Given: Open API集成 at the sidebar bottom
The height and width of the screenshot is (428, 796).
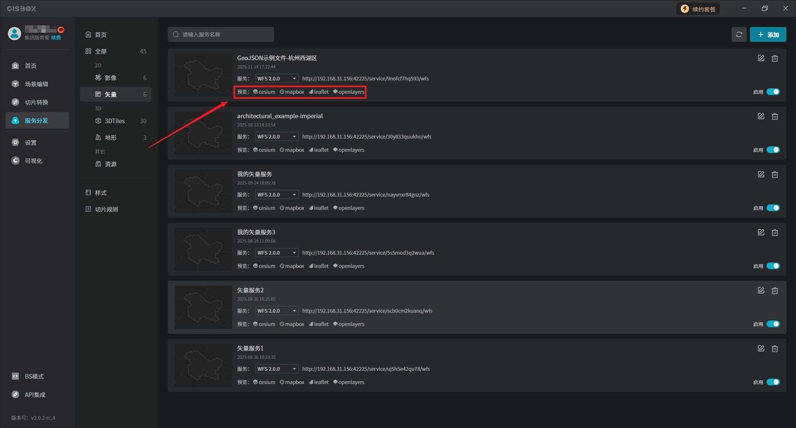Looking at the screenshot, I should 35,395.
